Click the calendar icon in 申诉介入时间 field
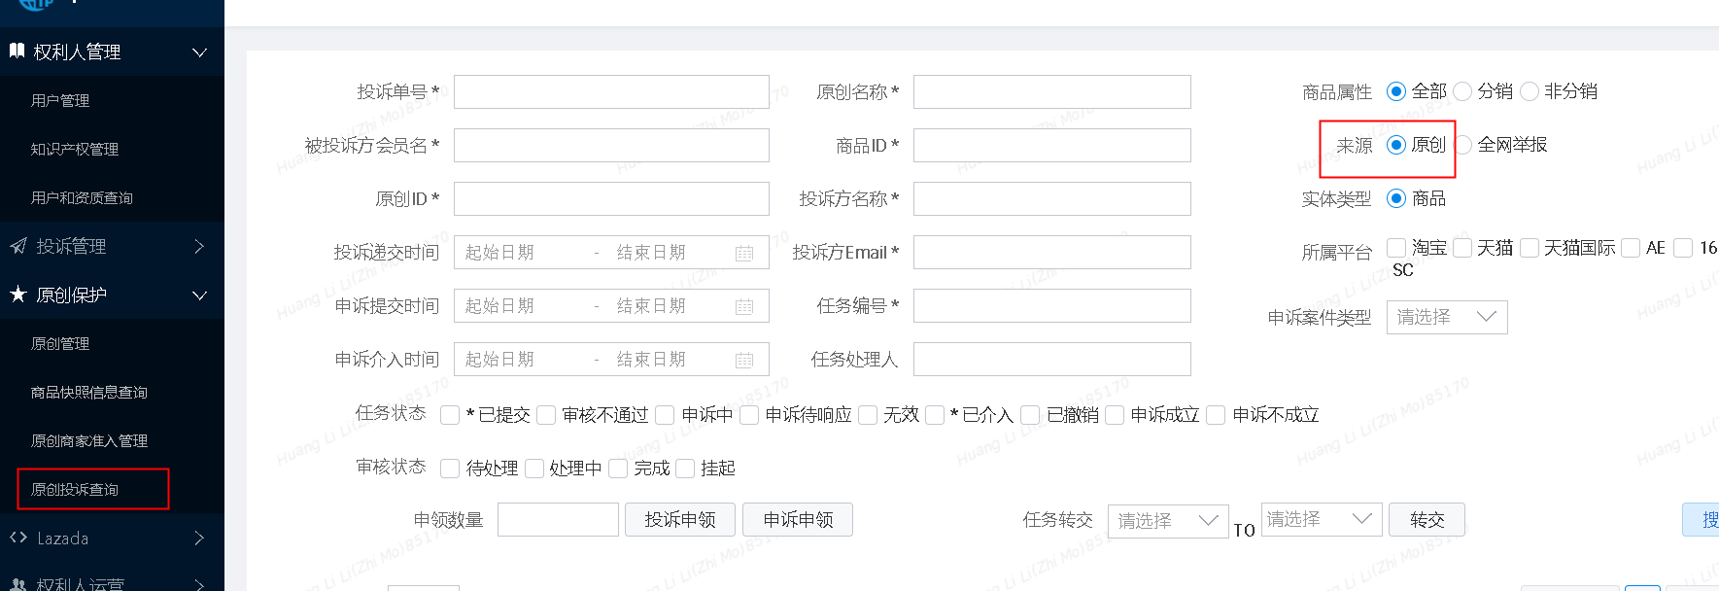The height and width of the screenshot is (591, 1719). 744,360
